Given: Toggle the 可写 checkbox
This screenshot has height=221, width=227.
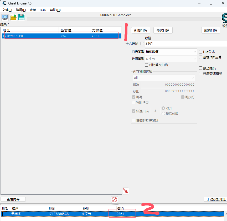Looking at the screenshot, I should 134,97.
